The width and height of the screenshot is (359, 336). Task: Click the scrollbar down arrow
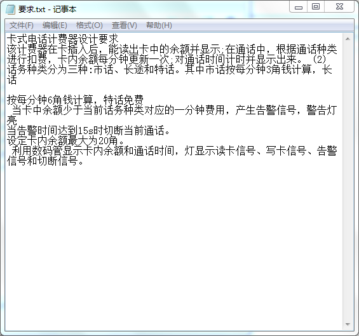348,325
